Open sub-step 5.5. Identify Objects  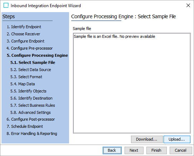click(28, 91)
